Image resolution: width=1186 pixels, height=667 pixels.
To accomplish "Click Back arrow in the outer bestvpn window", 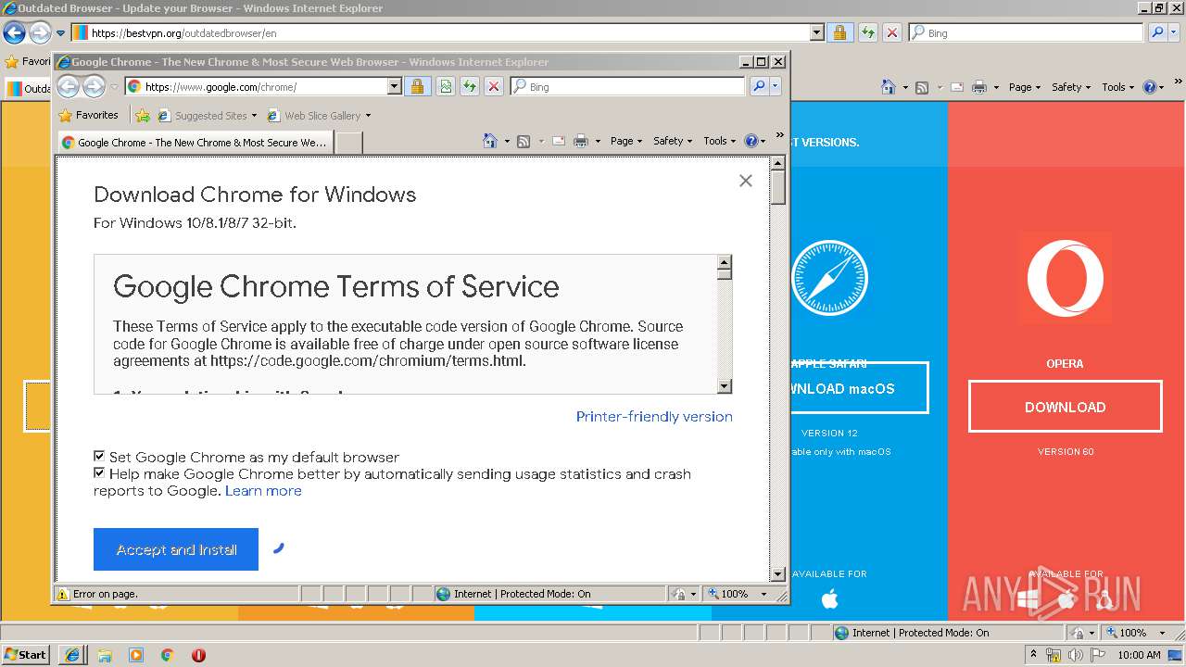I will coord(14,33).
